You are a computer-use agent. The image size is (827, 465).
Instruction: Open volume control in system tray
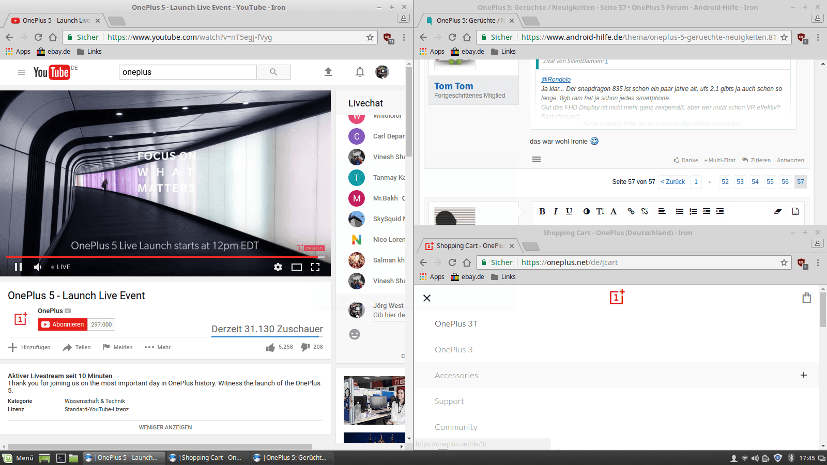(755, 458)
